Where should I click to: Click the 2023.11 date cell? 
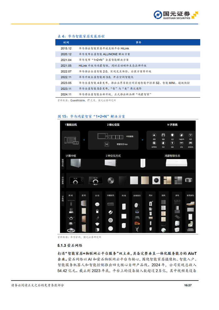[66, 89]
